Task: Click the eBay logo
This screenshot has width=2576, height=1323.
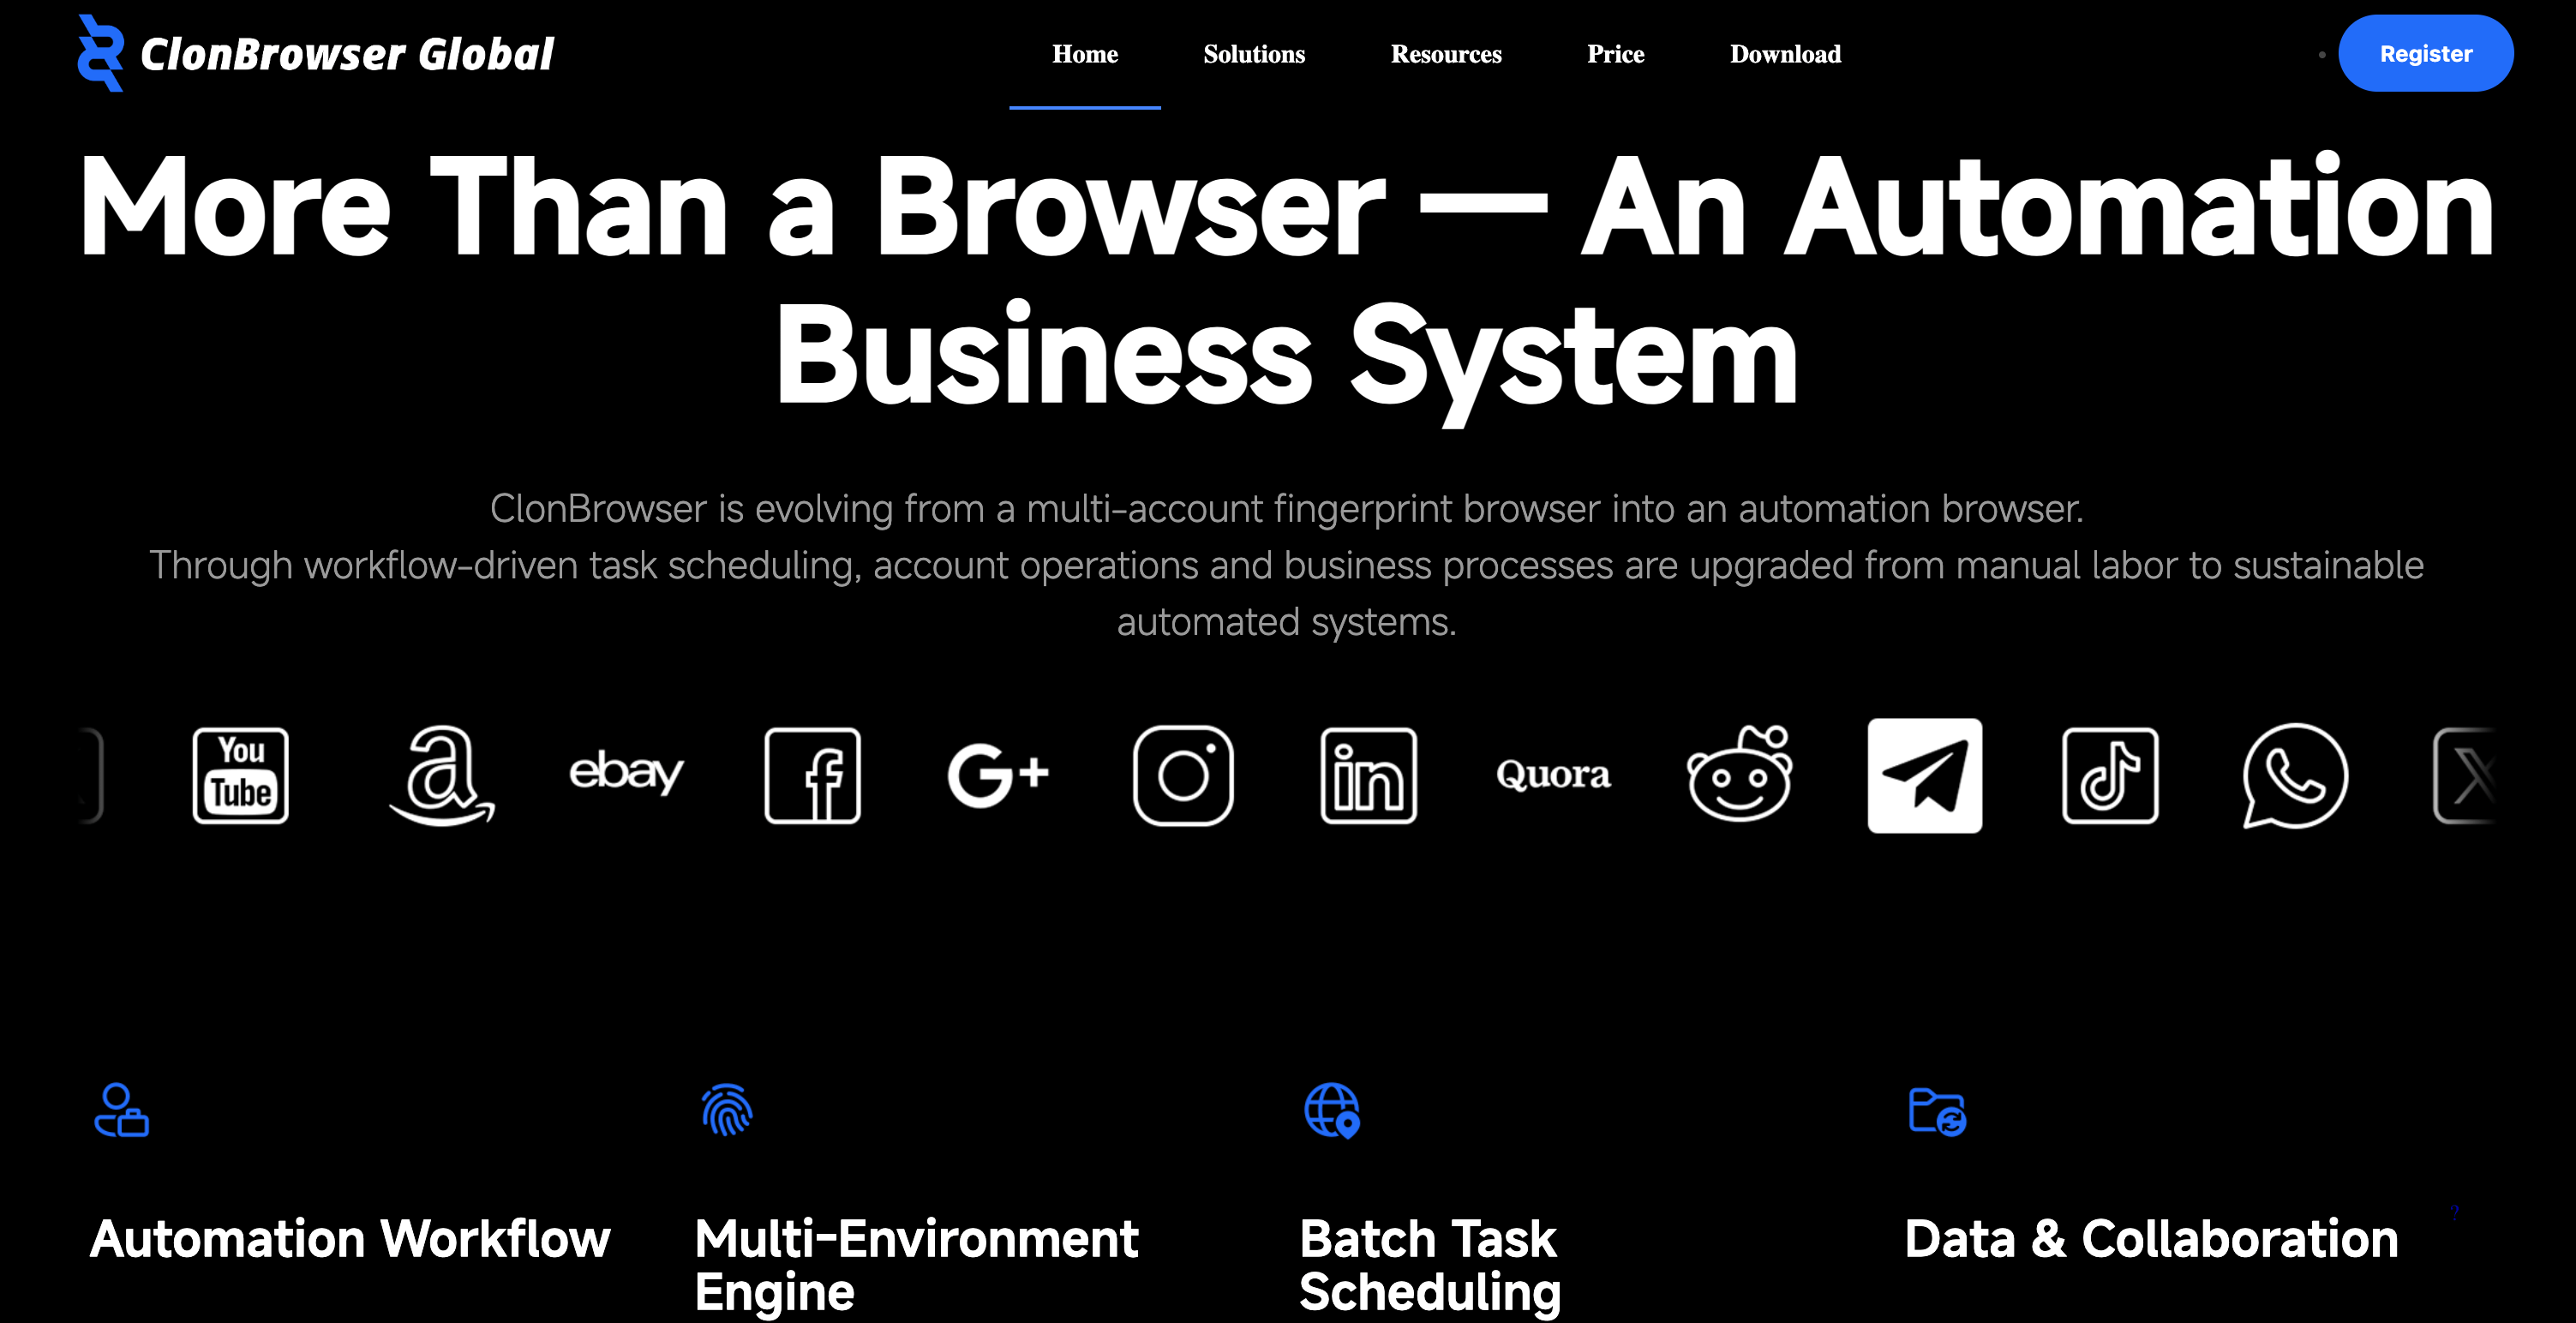Action: pos(626,772)
